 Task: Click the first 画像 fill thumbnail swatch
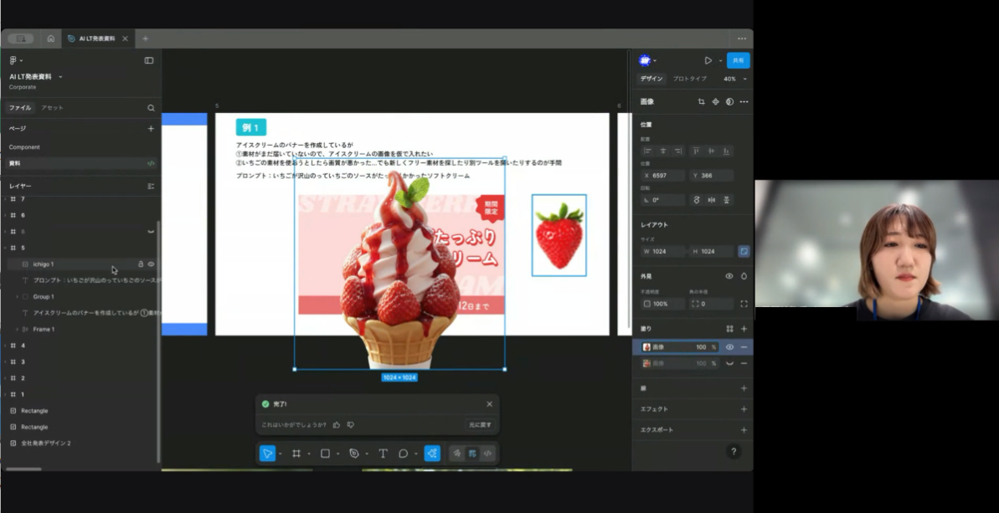[x=646, y=346]
